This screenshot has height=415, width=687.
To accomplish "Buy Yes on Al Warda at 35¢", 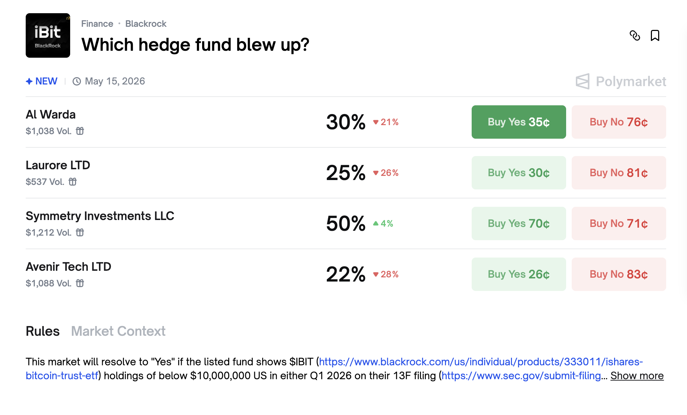I will coord(519,122).
